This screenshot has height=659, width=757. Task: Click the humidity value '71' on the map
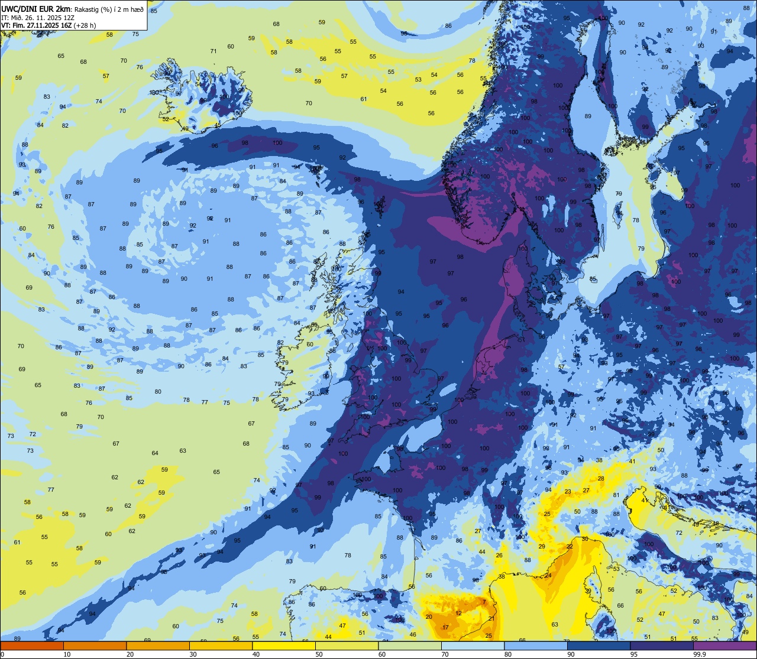coord(213,51)
